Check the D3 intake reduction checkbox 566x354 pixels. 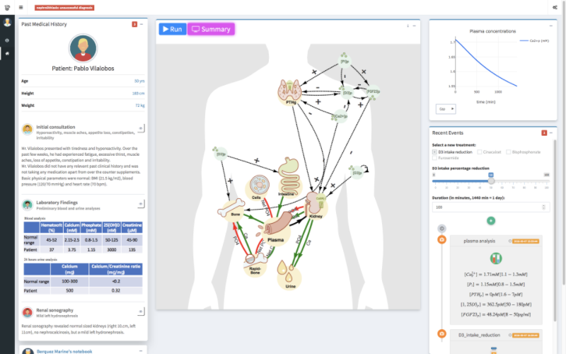434,152
